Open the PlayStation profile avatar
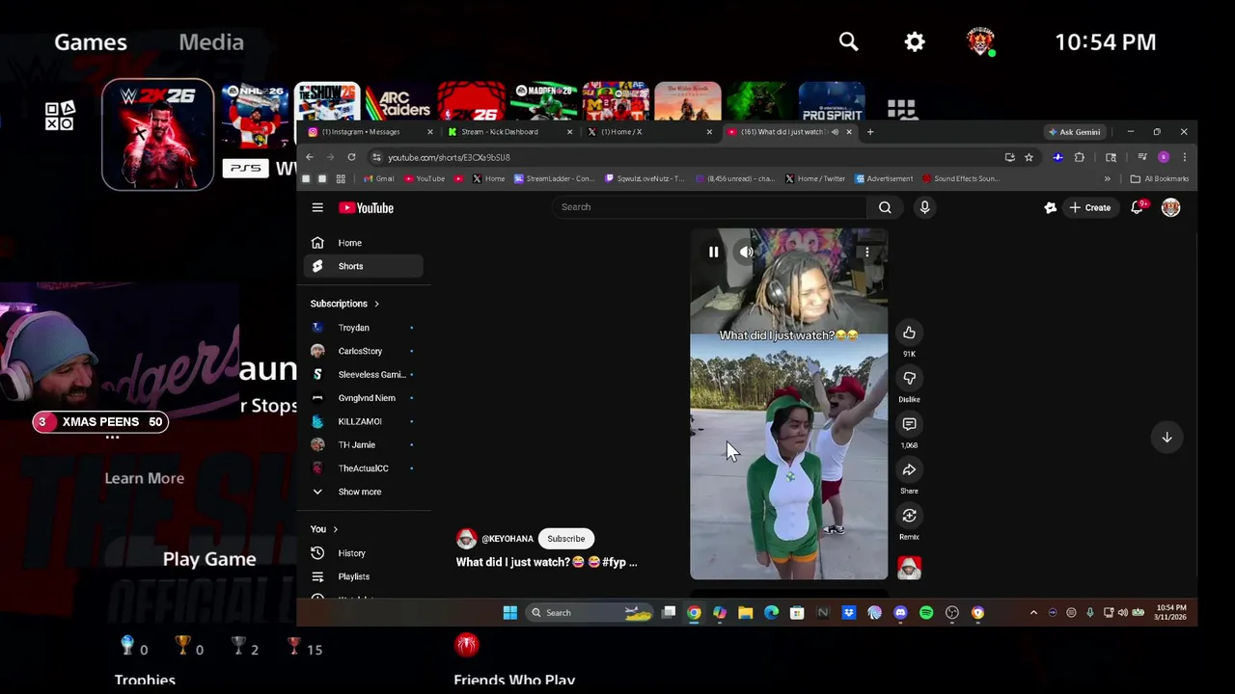The image size is (1235, 694). pyautogui.click(x=980, y=41)
